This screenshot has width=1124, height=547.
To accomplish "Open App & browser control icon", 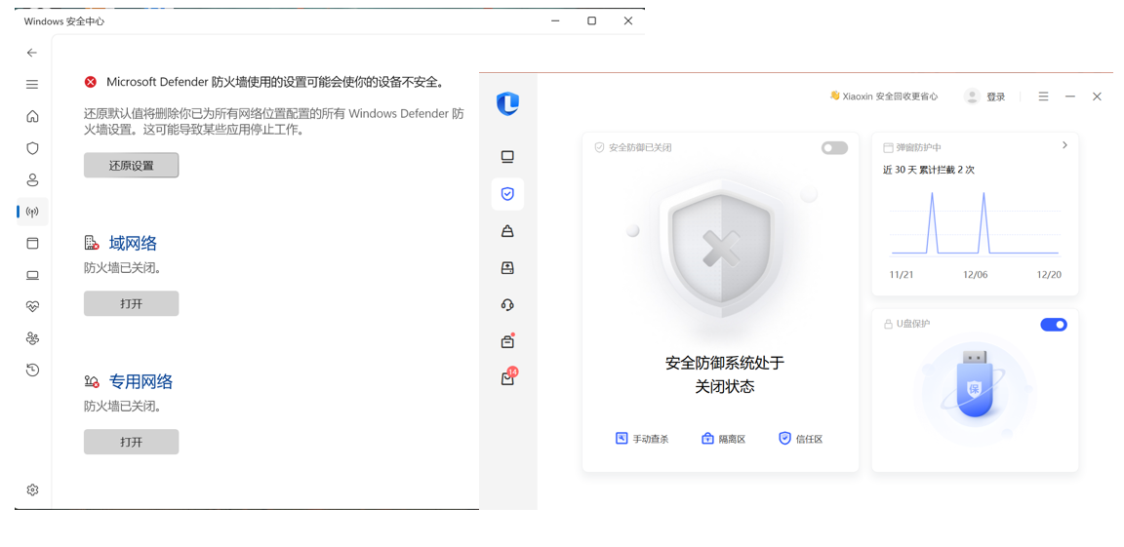I will 32,244.
